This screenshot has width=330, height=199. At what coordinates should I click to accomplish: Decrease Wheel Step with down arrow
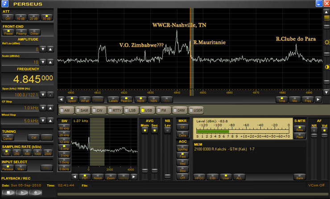coord(43,120)
